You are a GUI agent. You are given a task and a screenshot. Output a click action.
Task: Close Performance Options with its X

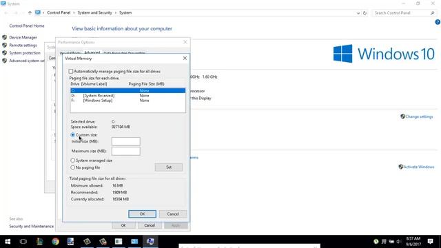(x=185, y=42)
